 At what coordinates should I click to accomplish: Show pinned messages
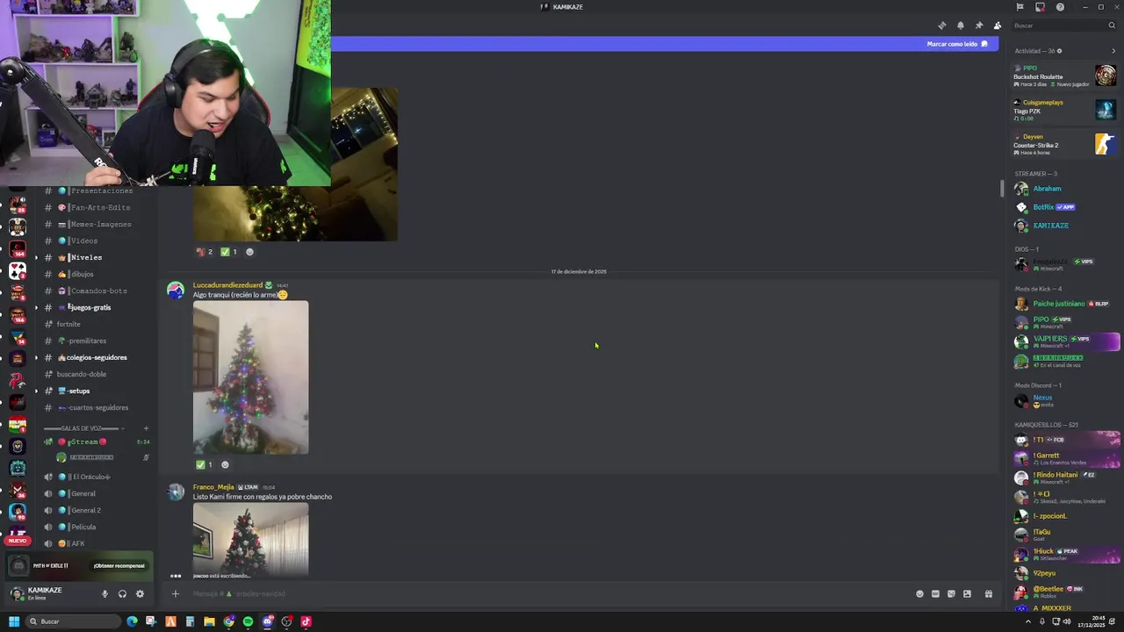(x=979, y=25)
